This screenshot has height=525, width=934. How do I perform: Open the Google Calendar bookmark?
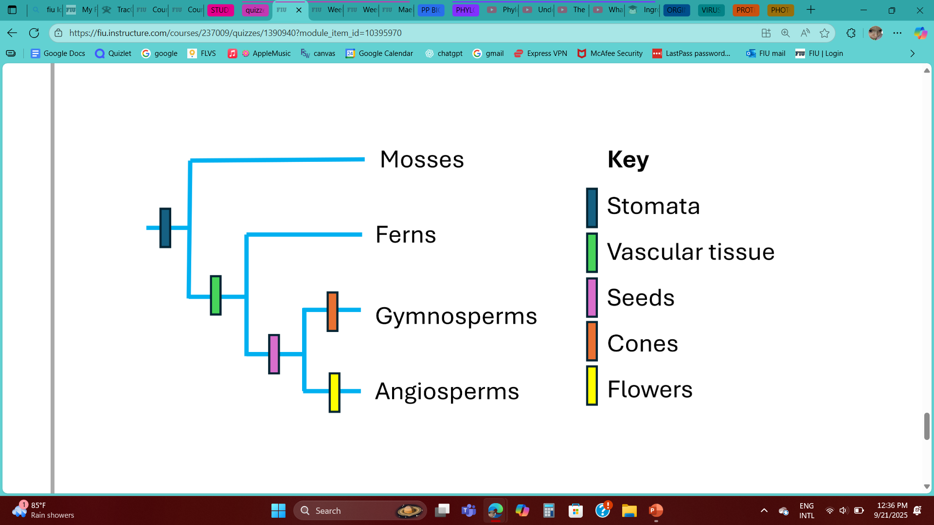[379, 53]
